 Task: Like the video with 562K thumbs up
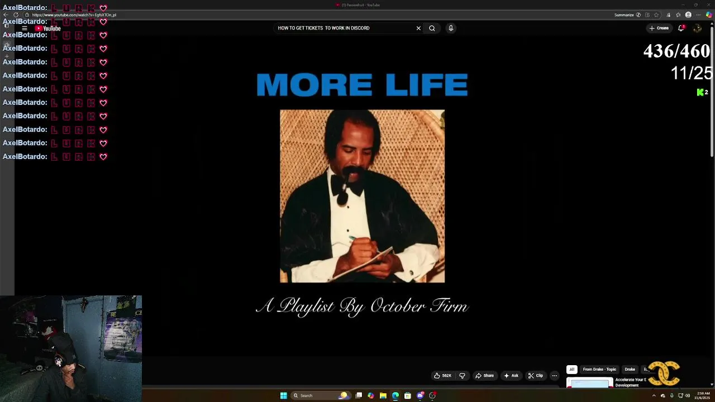tap(442, 376)
